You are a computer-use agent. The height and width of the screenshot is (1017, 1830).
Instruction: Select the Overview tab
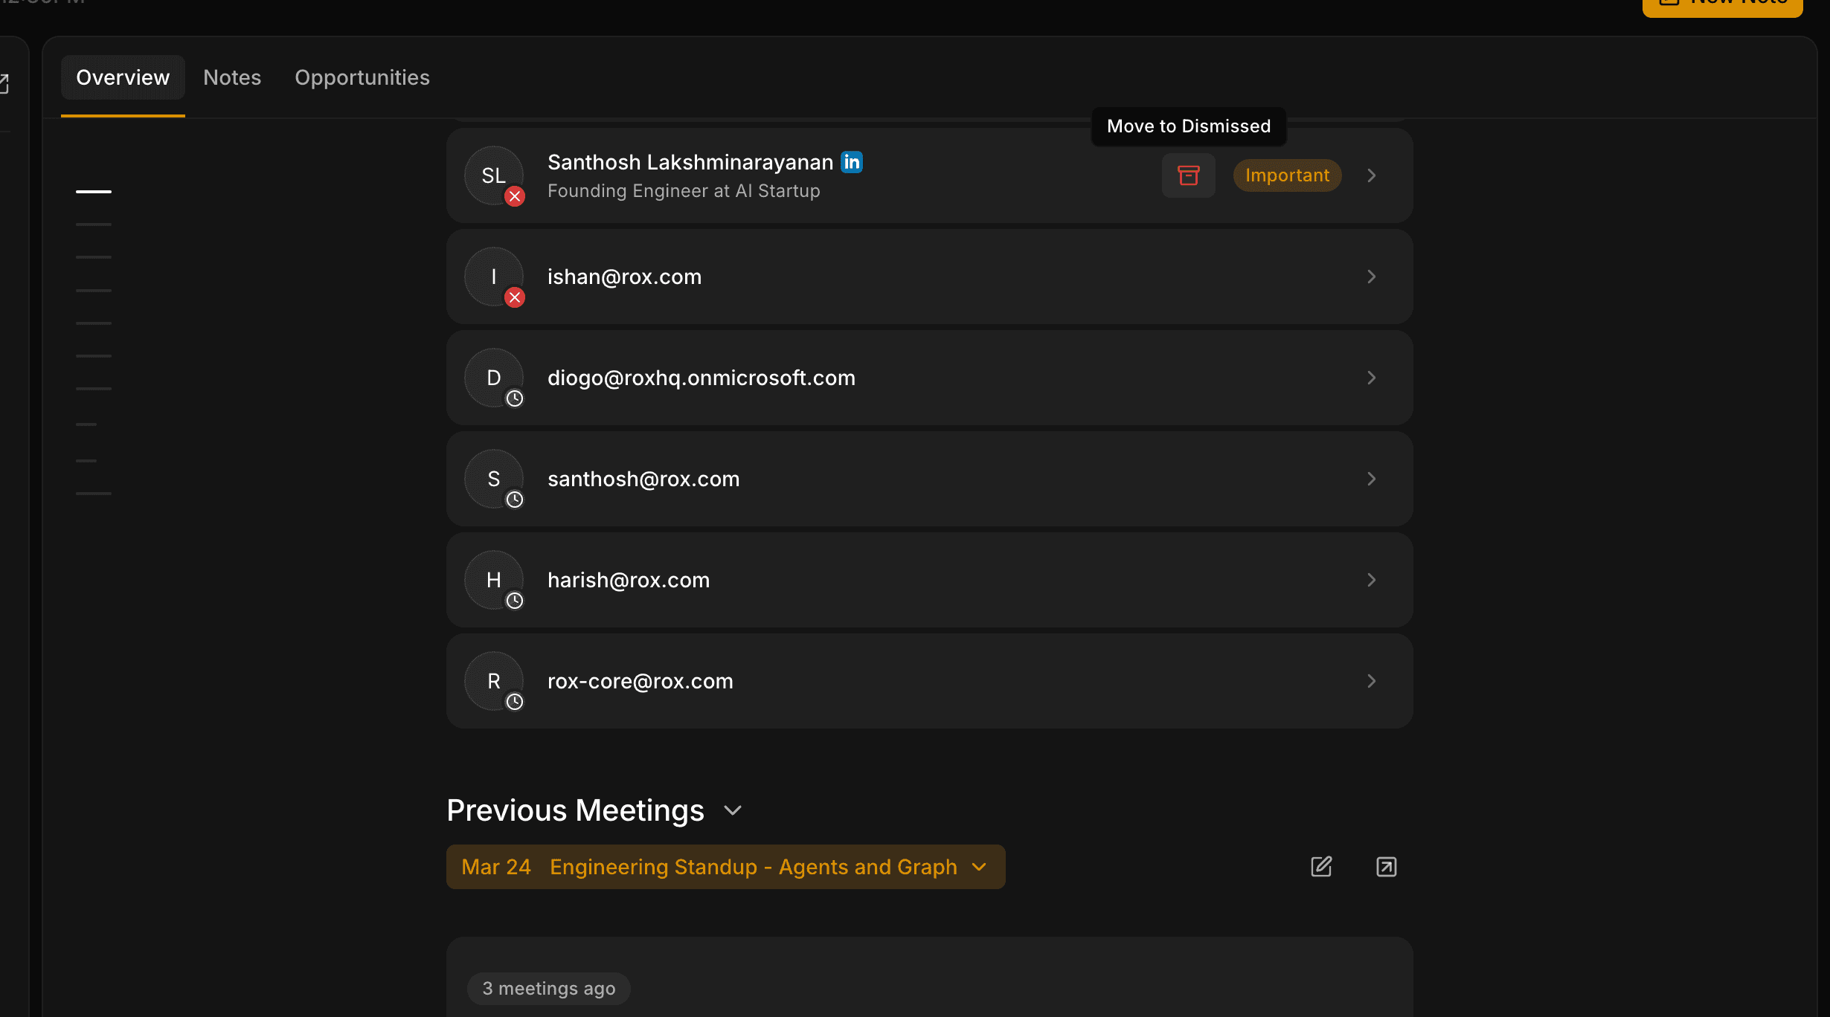click(x=123, y=77)
